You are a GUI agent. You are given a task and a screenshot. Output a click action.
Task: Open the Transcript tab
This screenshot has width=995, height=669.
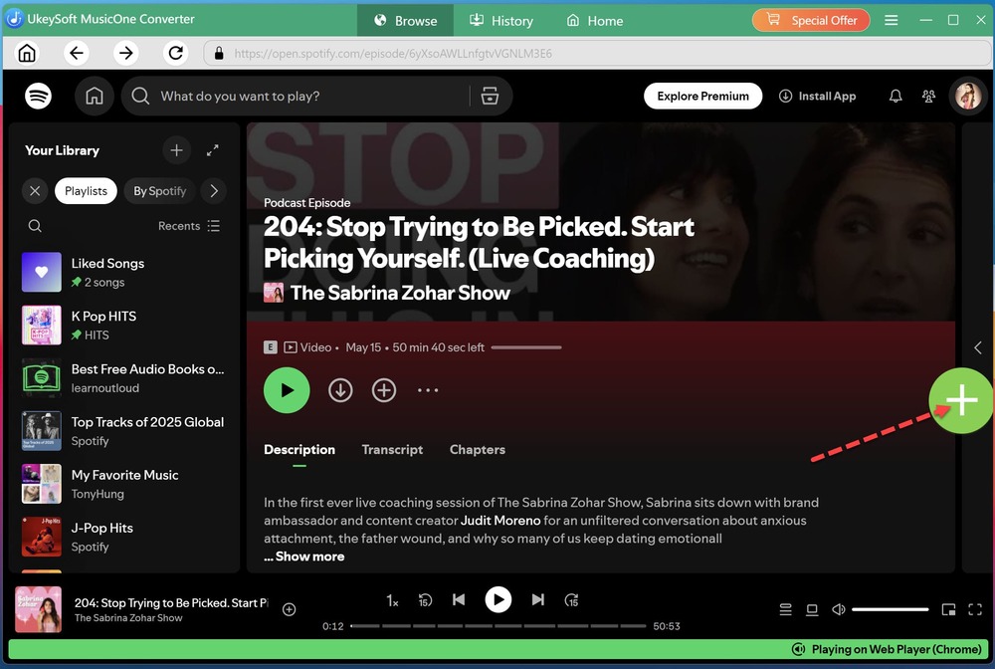click(392, 449)
